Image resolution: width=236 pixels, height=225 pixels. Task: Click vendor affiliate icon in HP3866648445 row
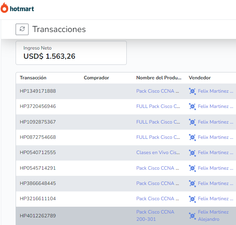click(x=192, y=183)
